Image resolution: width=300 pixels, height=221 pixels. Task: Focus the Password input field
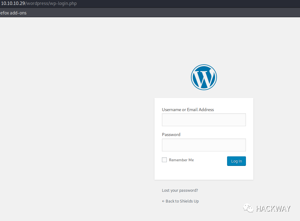(204, 145)
